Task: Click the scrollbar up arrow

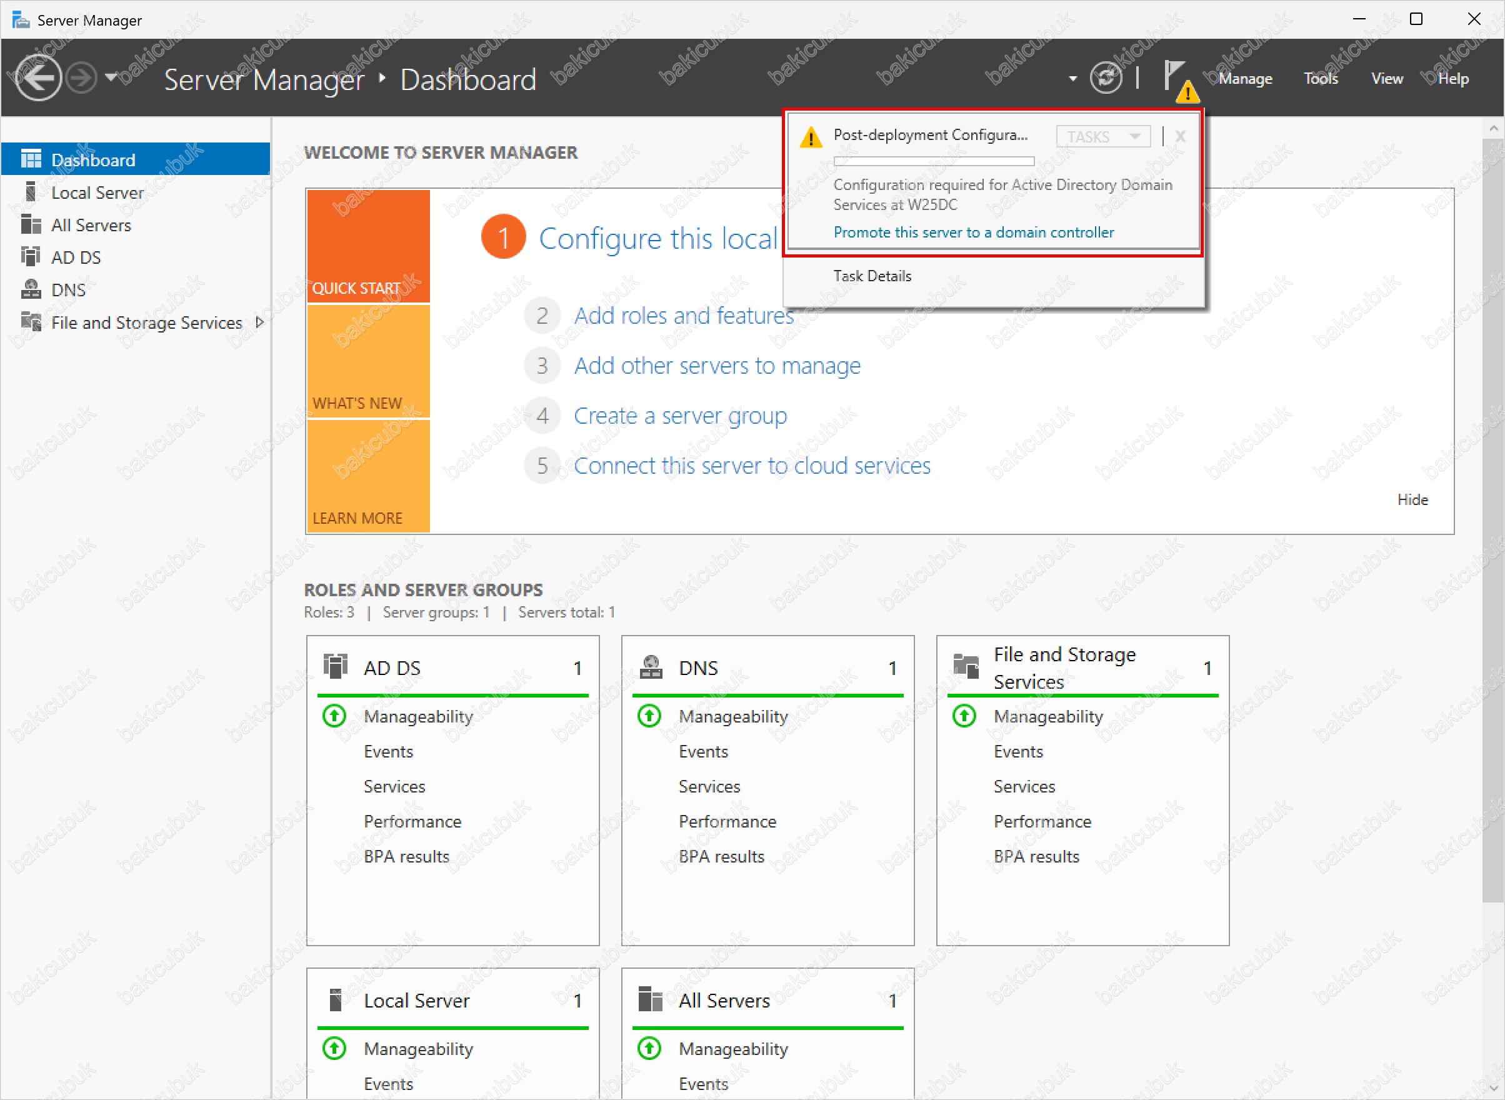Action: point(1493,128)
